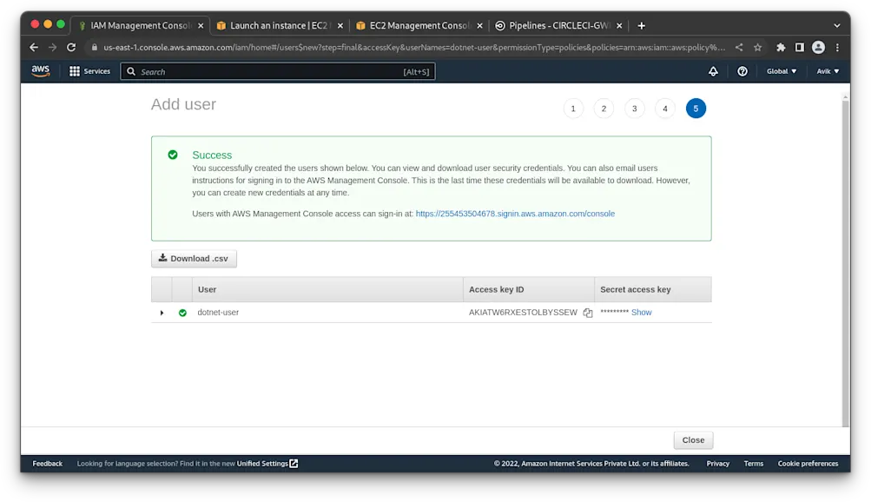Show the hidden secret access key
This screenshot has height=502, width=871.
(x=643, y=312)
